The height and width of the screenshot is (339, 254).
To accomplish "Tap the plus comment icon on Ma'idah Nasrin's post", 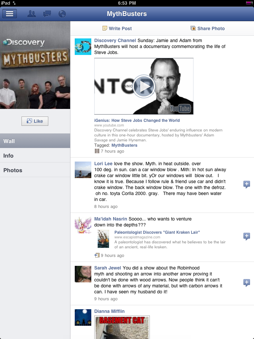I will tap(246, 236).
